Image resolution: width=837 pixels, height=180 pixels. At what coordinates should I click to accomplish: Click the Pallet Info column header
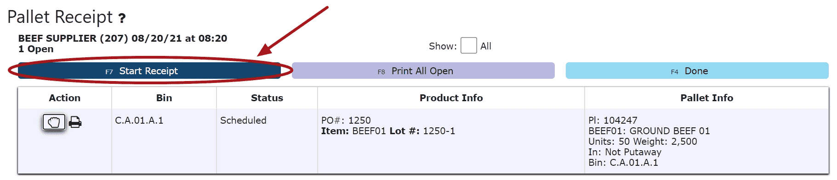tap(706, 98)
